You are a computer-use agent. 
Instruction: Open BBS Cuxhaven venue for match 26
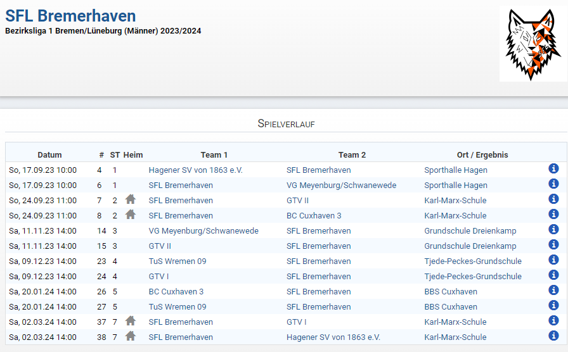tap(451, 292)
